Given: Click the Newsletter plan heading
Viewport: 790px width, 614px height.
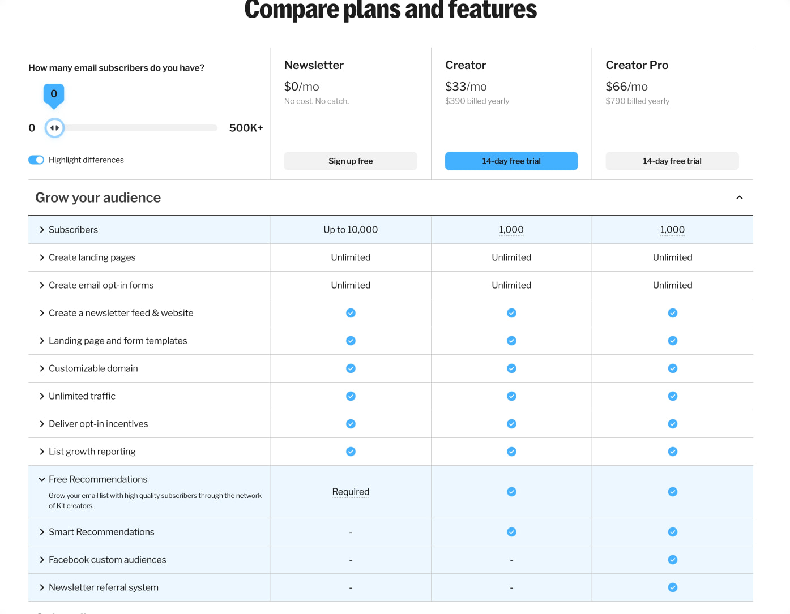Looking at the screenshot, I should (314, 65).
